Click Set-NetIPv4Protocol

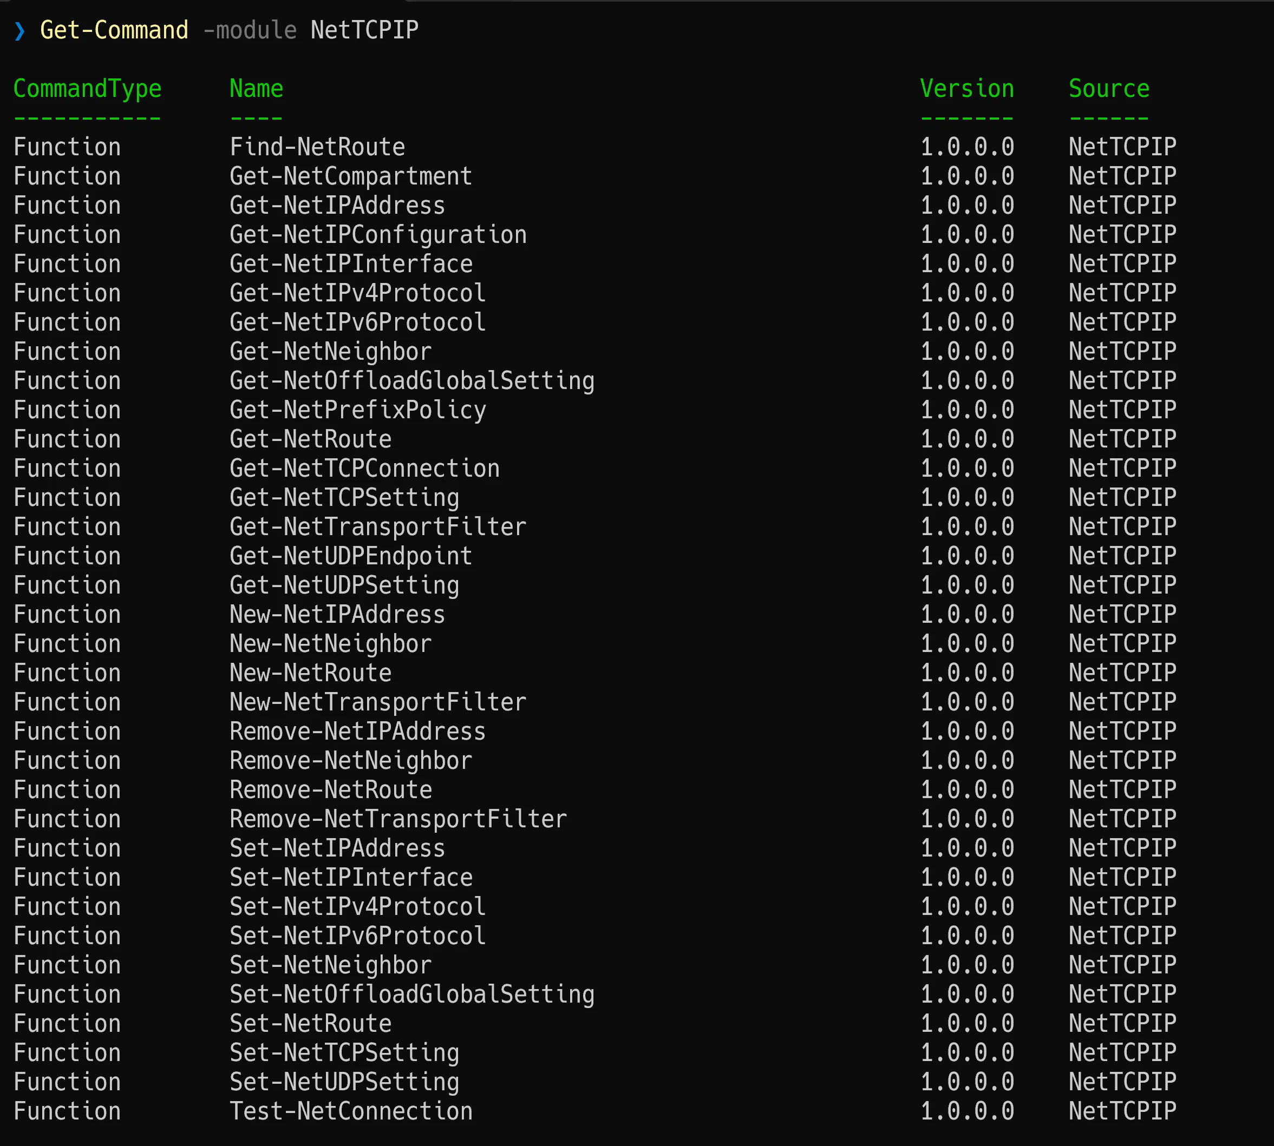pos(358,907)
